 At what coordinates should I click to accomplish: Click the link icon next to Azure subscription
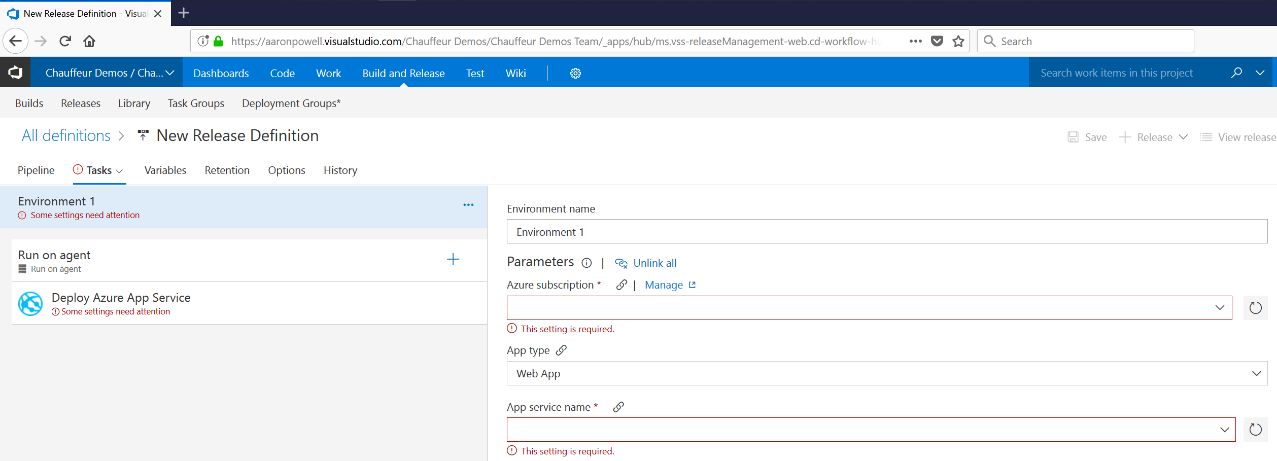[x=621, y=285]
